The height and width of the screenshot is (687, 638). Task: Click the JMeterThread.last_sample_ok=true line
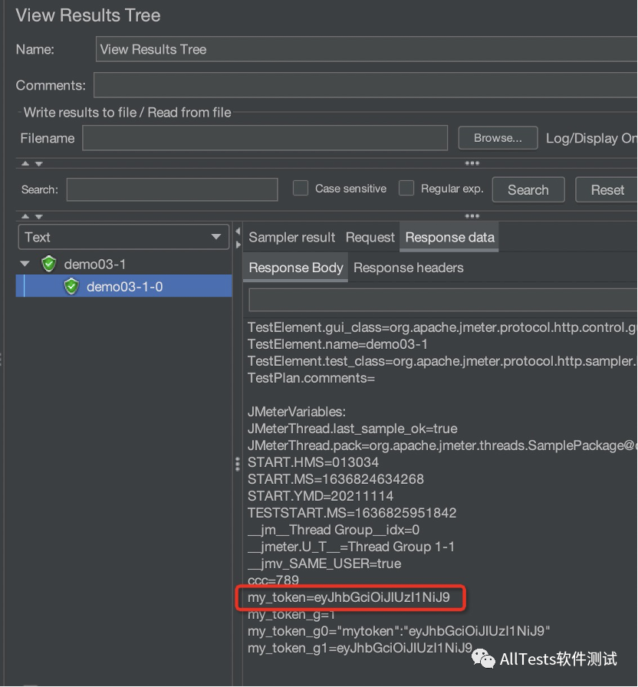click(352, 429)
